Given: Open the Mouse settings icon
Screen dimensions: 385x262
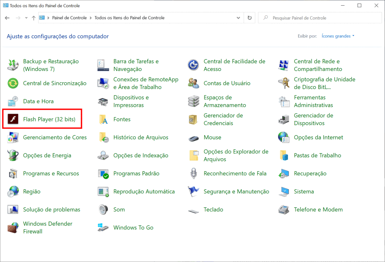Looking at the screenshot, I should [194, 138].
